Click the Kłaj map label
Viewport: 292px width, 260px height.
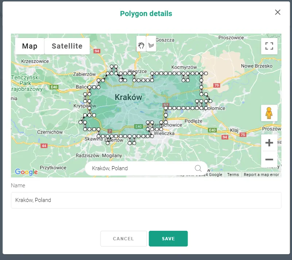[x=234, y=130]
